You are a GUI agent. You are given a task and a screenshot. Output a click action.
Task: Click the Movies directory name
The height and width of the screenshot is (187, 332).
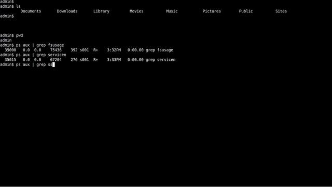136,11
